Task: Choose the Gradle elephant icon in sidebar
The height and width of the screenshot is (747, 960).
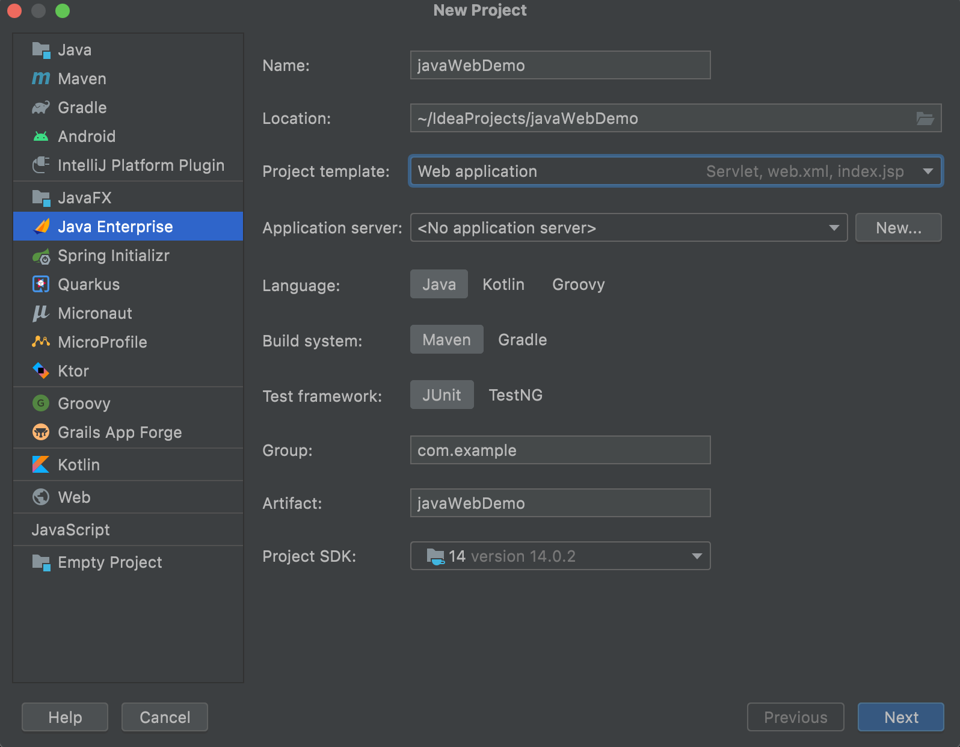Action: pos(41,108)
